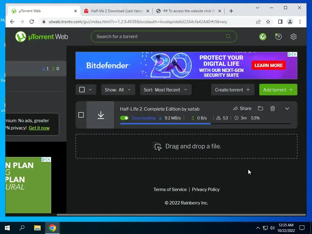This screenshot has height=234, width=312.
Task: Go forward in browser history
Action: (22, 22)
